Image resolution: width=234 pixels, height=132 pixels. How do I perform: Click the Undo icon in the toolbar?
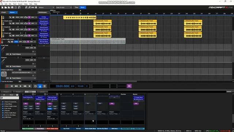(19, 7)
